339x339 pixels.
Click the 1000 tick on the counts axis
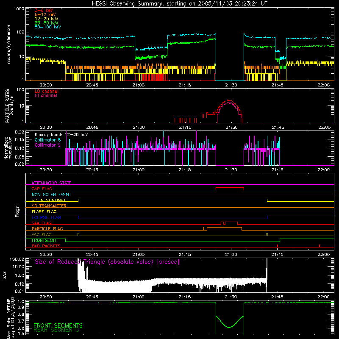19,9
